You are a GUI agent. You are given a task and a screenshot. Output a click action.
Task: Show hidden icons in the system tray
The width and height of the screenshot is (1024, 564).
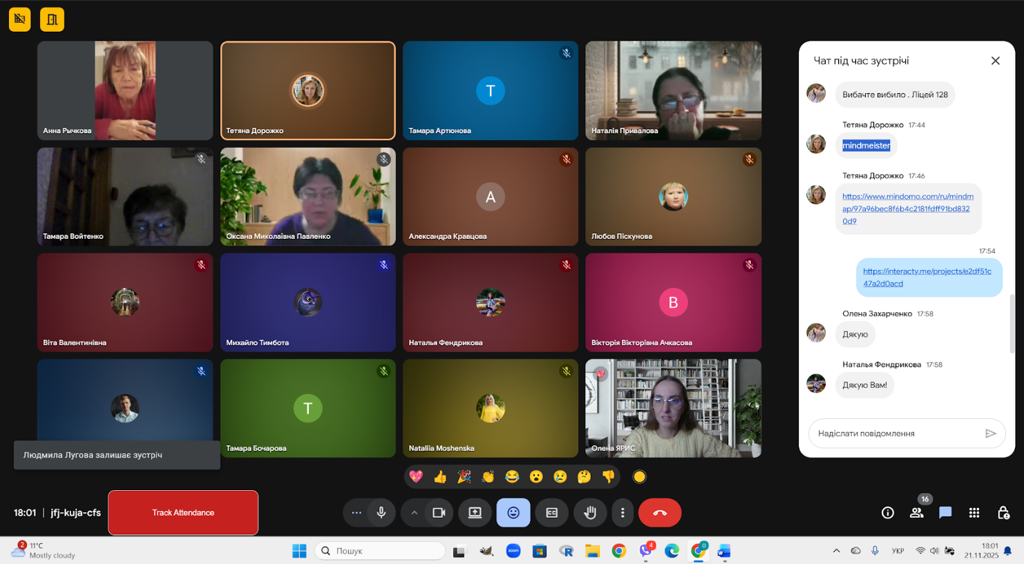click(836, 551)
